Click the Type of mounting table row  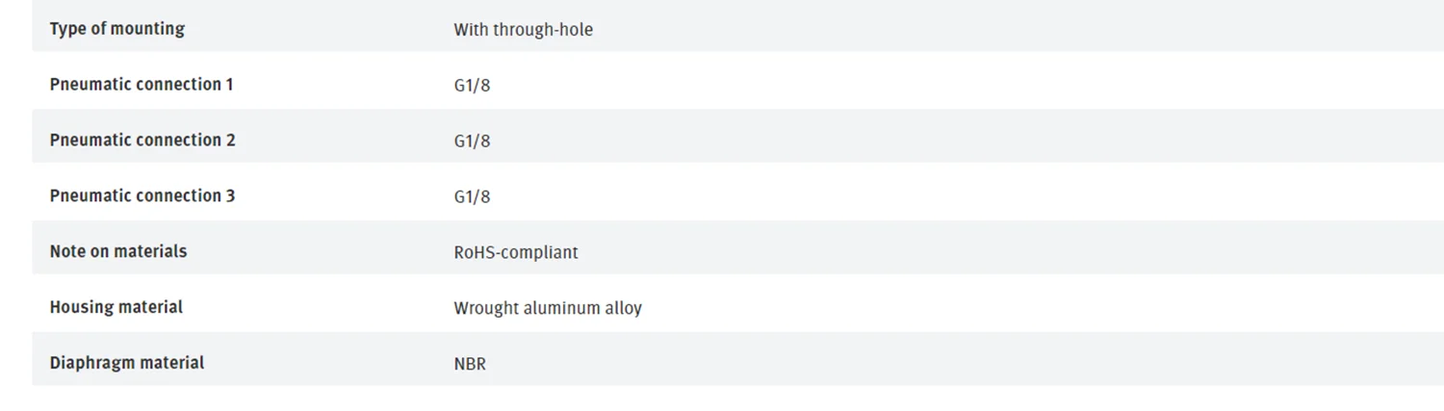(x=866, y=29)
